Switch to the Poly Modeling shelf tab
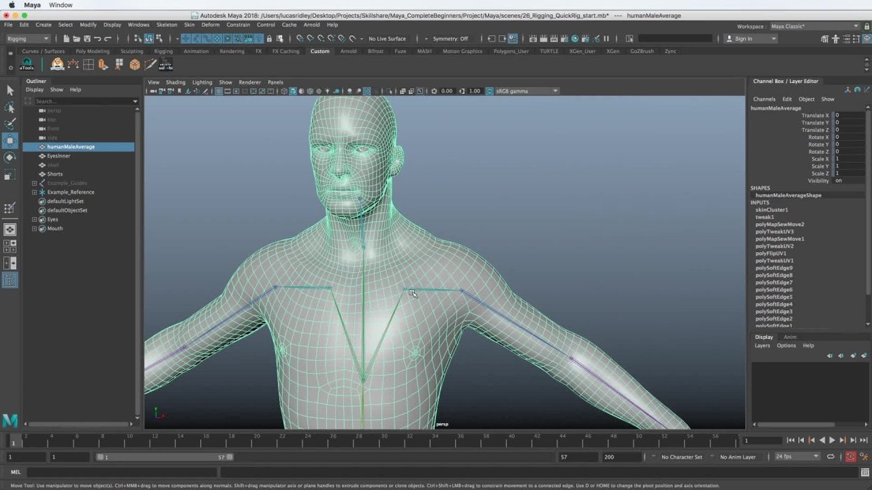The image size is (872, 490). coord(93,51)
